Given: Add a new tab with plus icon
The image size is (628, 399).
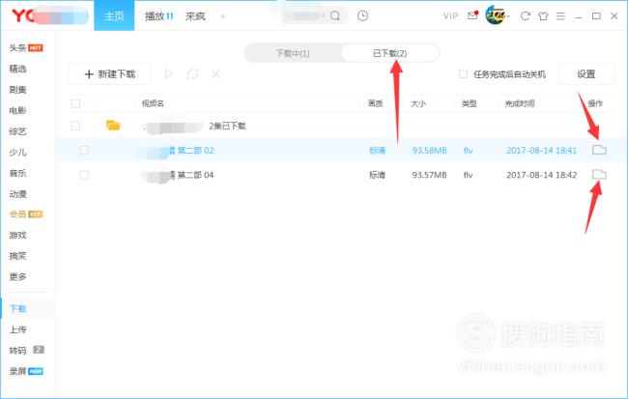Looking at the screenshot, I should coord(223,16).
